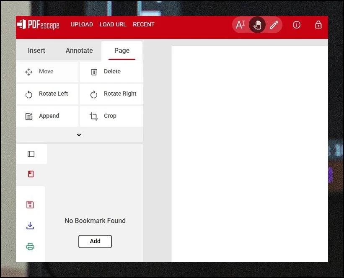This screenshot has width=344, height=278.
Task: Print the document with printer icon
Action: click(x=30, y=247)
